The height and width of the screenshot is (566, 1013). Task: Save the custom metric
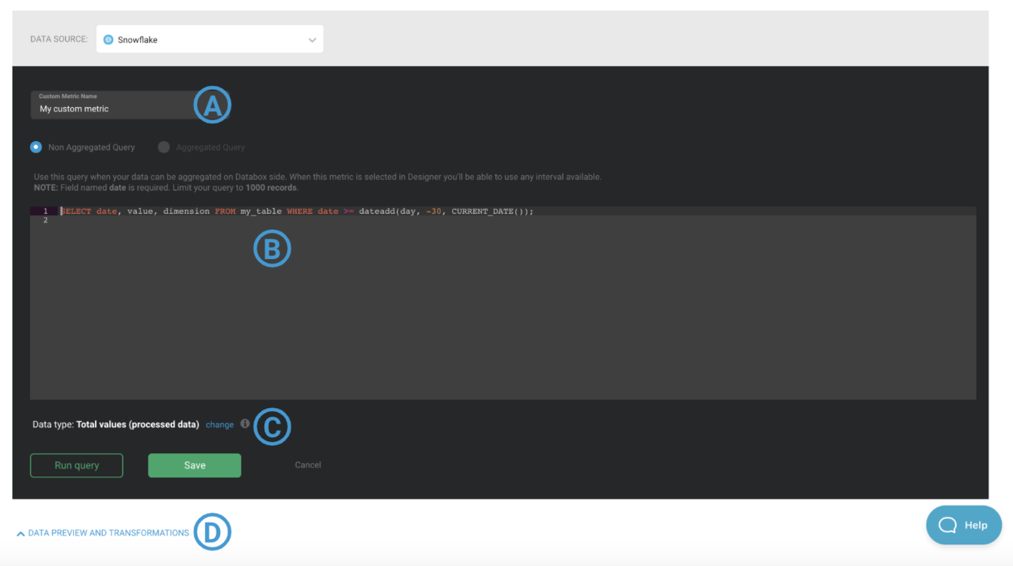coord(194,466)
